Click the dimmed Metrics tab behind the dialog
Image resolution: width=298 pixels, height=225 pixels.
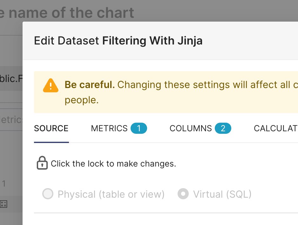point(11,119)
